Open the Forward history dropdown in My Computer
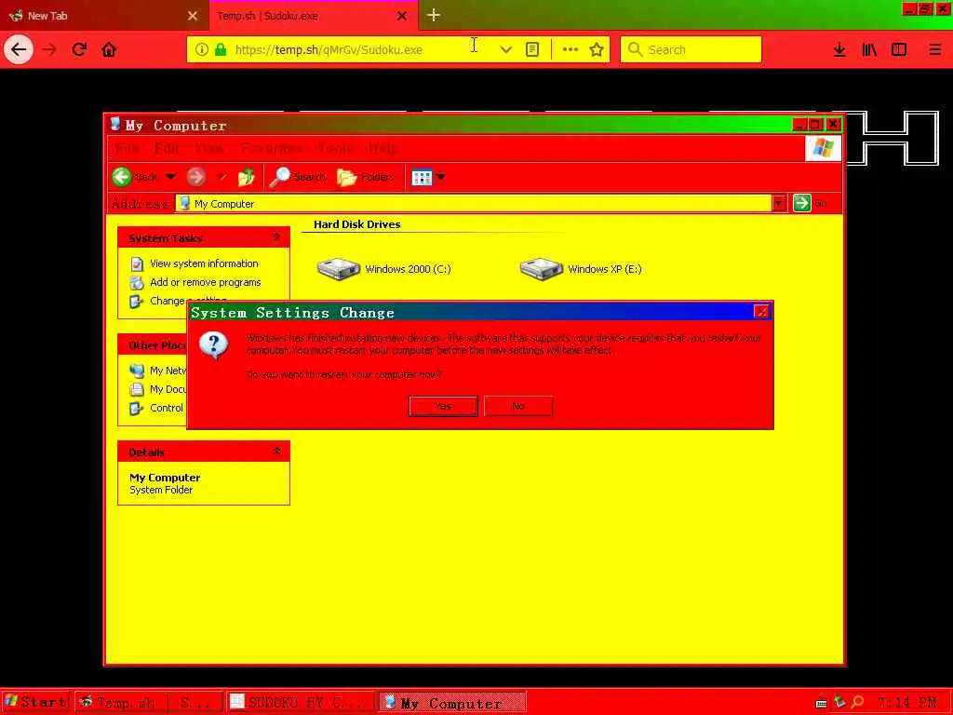 (221, 177)
